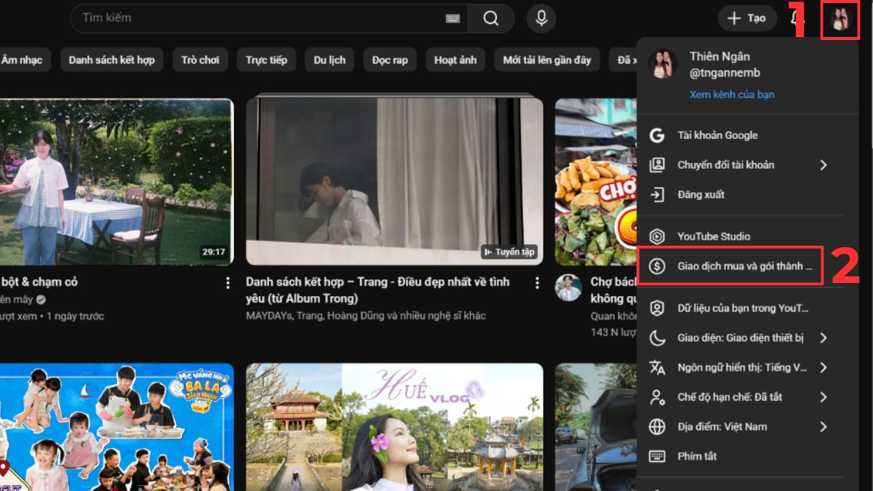The width and height of the screenshot is (873, 491).
Task: Click the translate language icon
Action: (x=657, y=367)
